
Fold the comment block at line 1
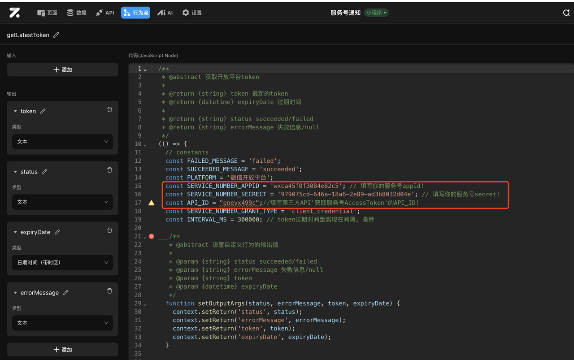point(145,69)
